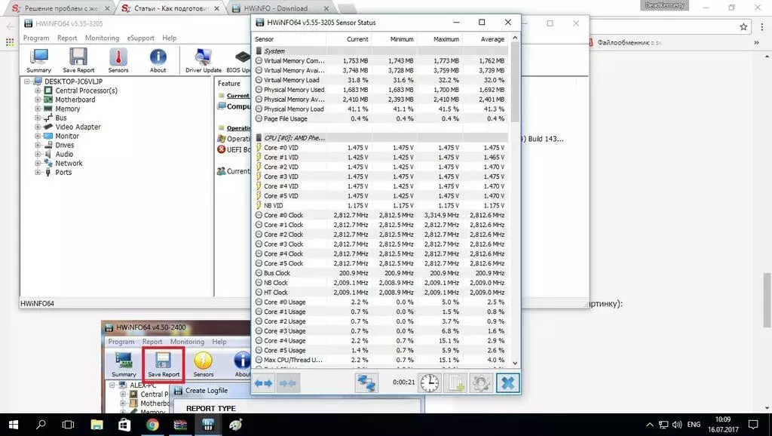772x436 pixels.
Task: Open the Action Center notifications icon
Action: tap(753, 425)
